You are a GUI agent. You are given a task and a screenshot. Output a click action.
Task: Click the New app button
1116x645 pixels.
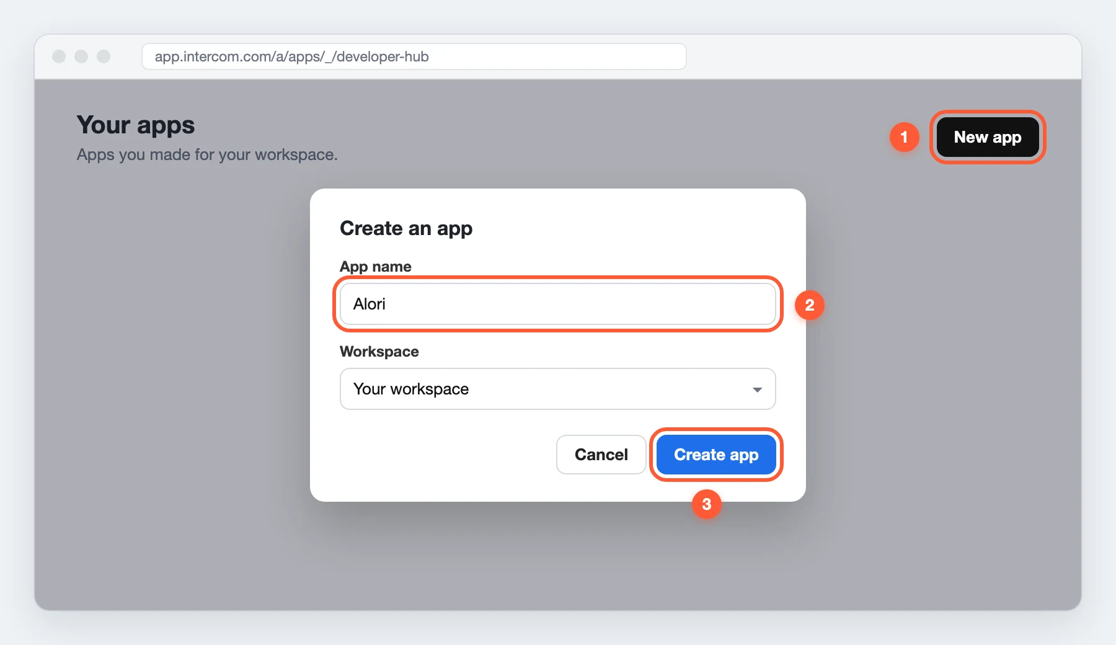tap(988, 137)
